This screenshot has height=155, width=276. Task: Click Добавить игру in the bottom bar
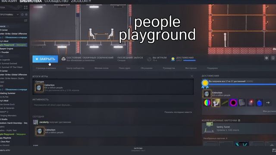[5, 150]
